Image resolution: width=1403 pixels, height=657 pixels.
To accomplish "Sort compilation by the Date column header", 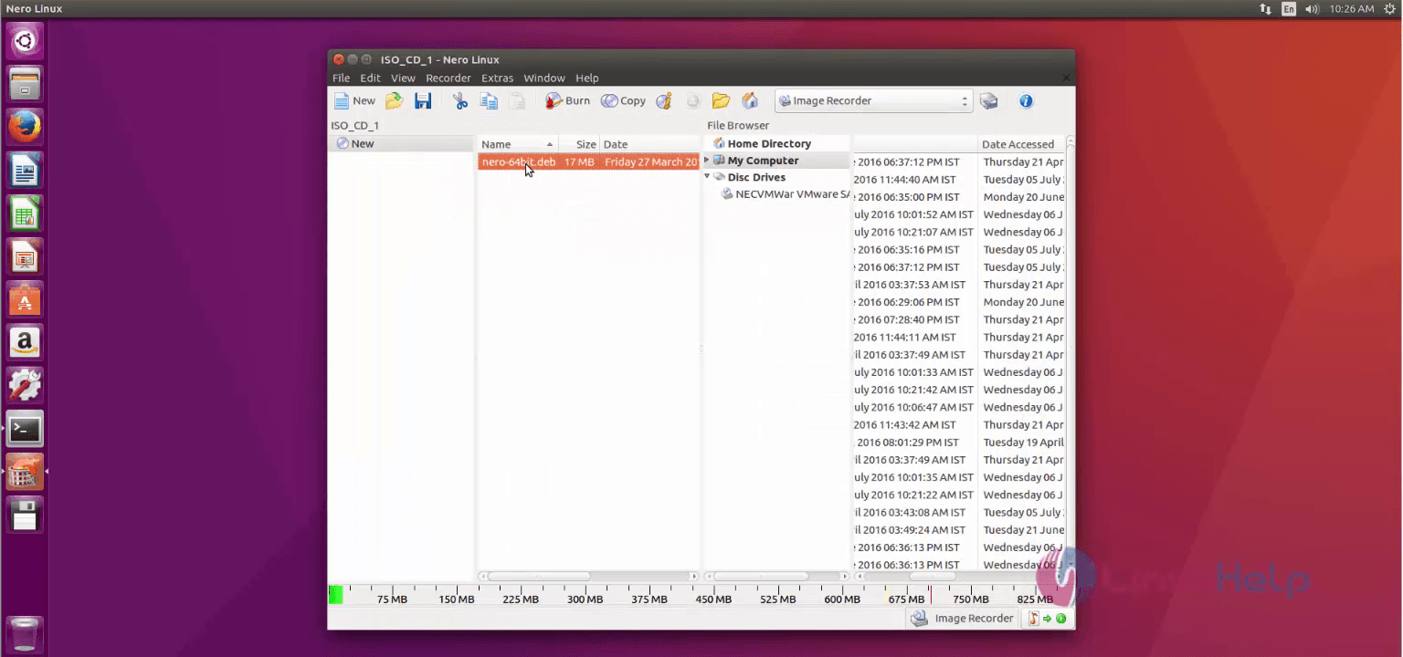I will click(649, 144).
